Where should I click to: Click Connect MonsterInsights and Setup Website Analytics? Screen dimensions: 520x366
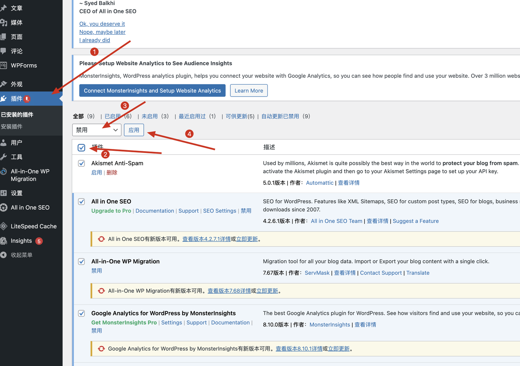(x=152, y=90)
